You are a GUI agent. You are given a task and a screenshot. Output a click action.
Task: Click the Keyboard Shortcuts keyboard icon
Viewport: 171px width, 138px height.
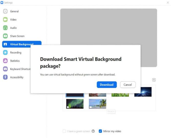pyautogui.click(x=5, y=69)
